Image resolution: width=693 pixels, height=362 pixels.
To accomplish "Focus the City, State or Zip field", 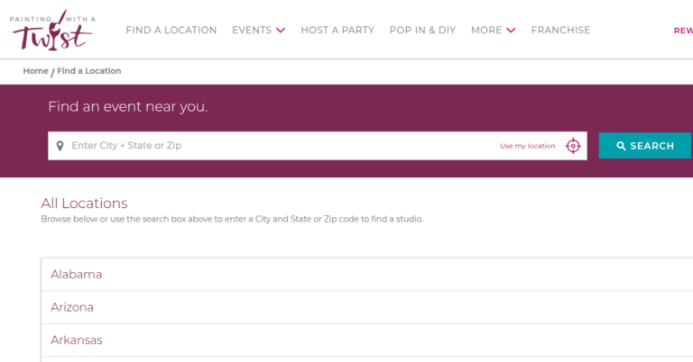I will (x=271, y=146).
